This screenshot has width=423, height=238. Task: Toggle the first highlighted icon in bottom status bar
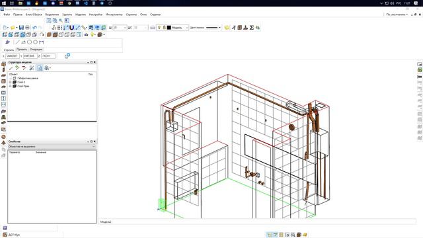pyautogui.click(x=269, y=235)
